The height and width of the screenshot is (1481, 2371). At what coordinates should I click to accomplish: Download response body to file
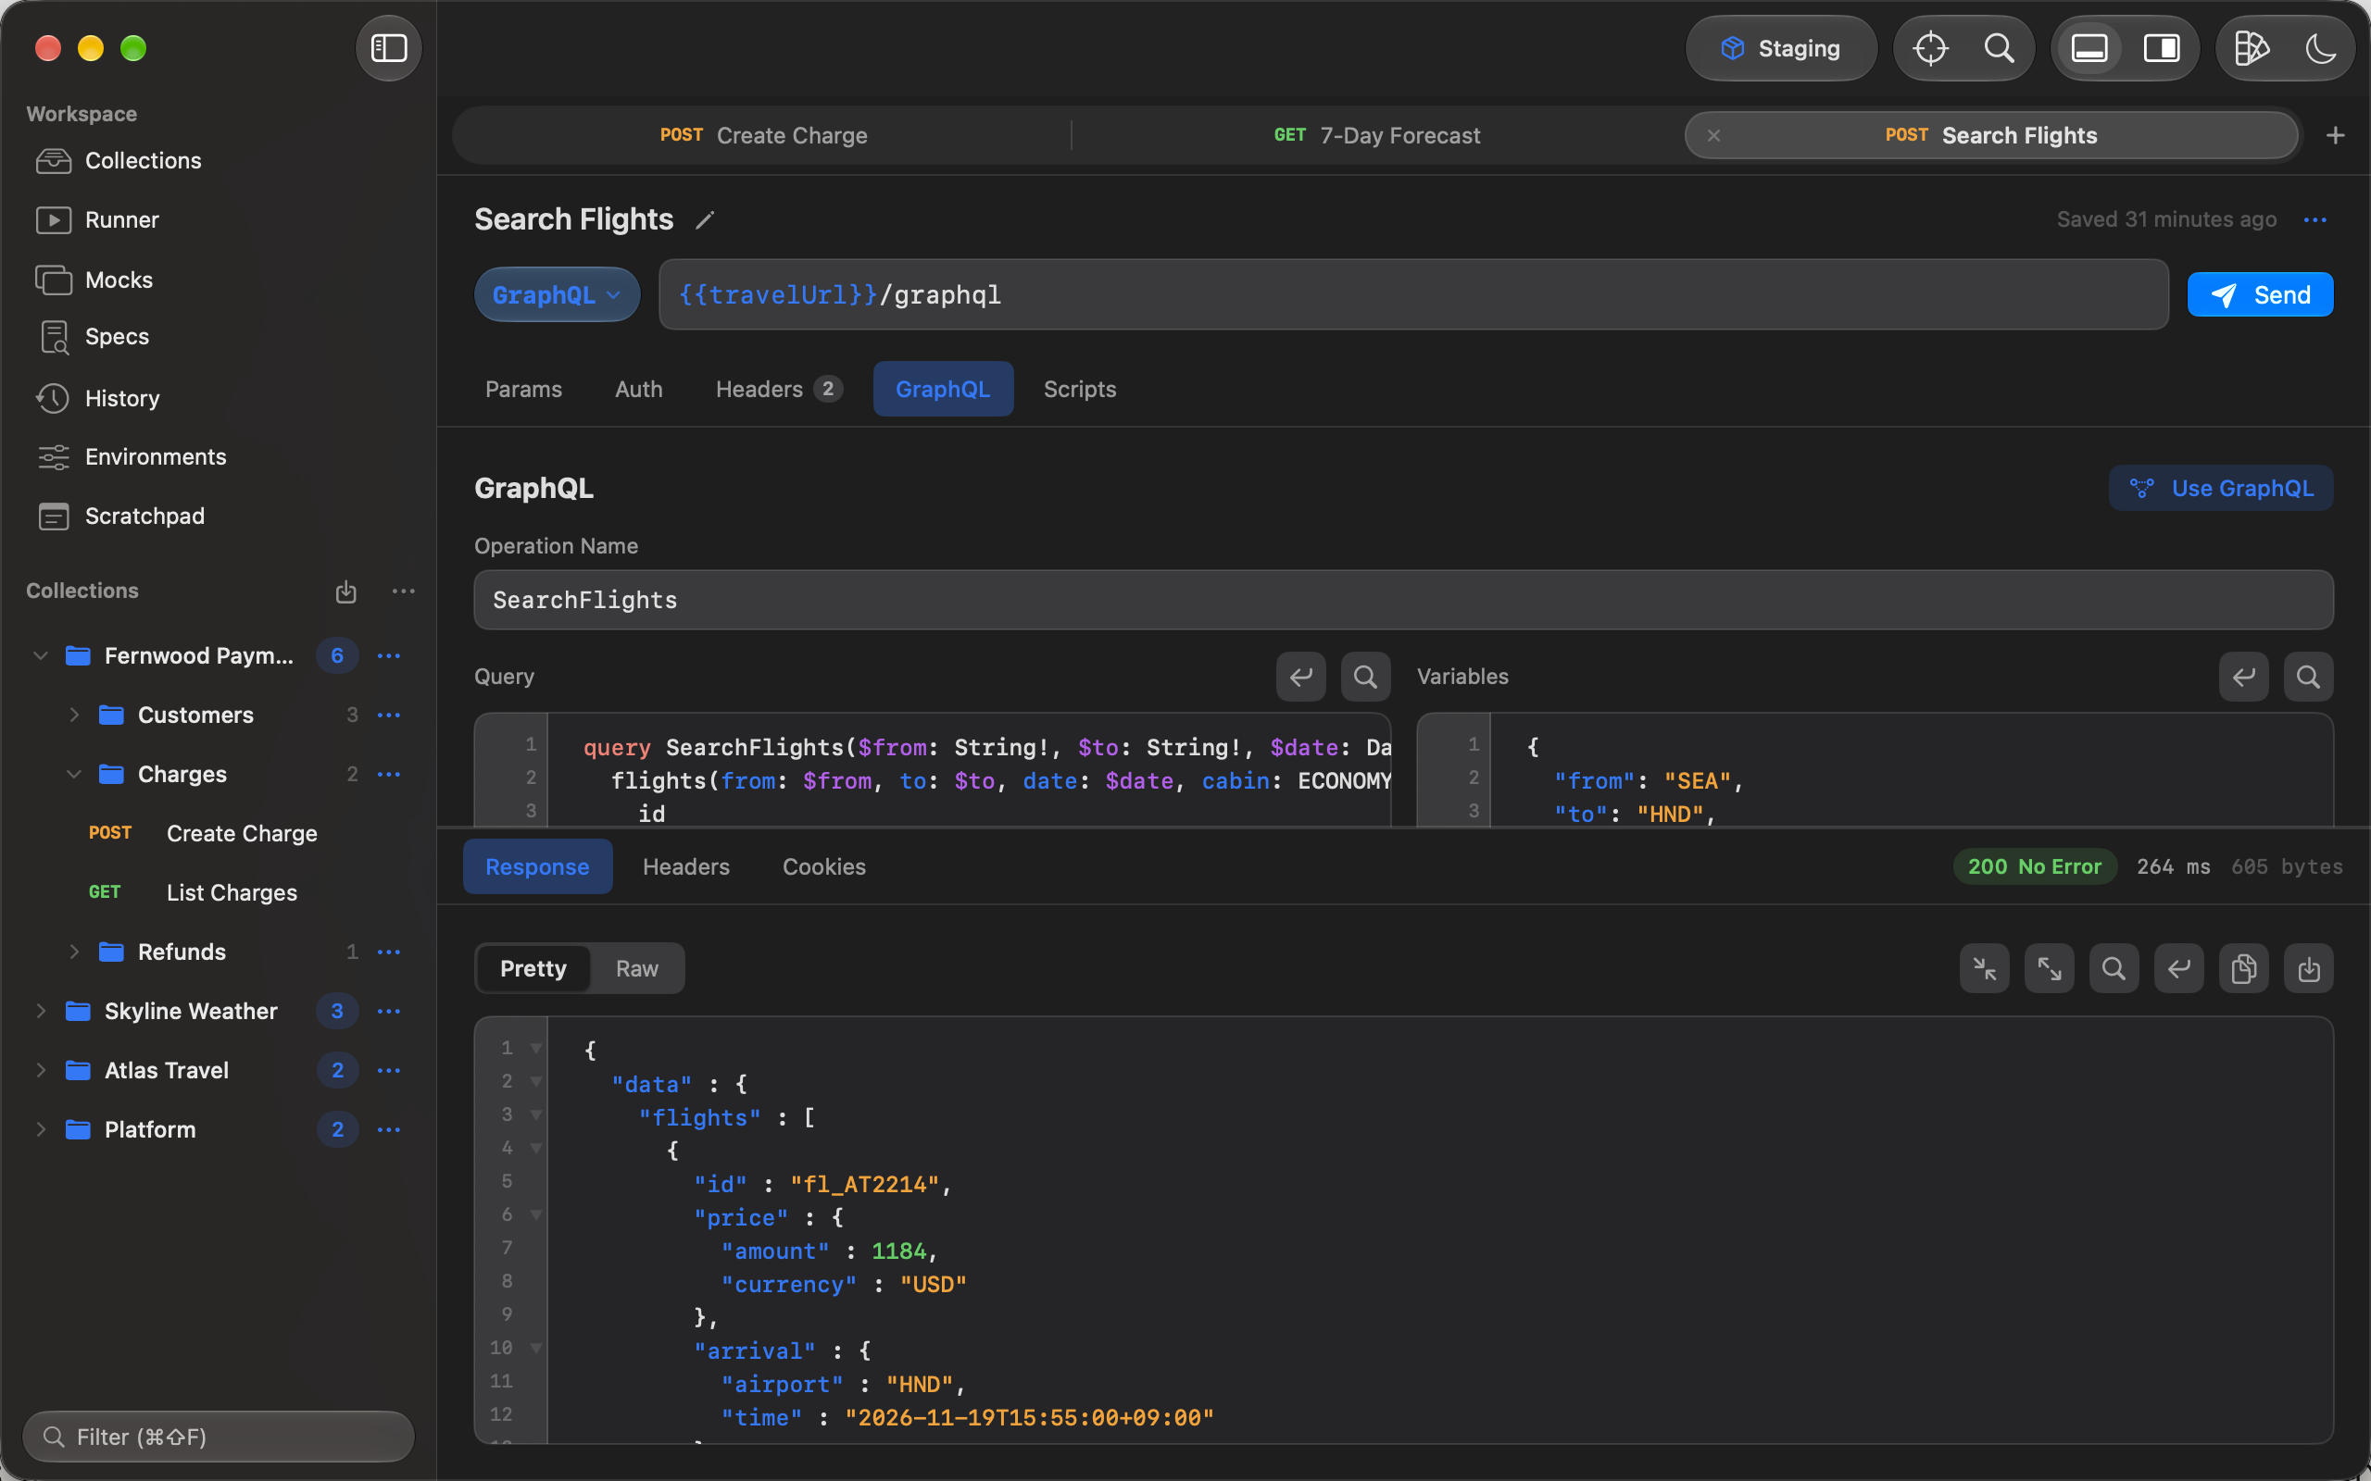[2308, 969]
